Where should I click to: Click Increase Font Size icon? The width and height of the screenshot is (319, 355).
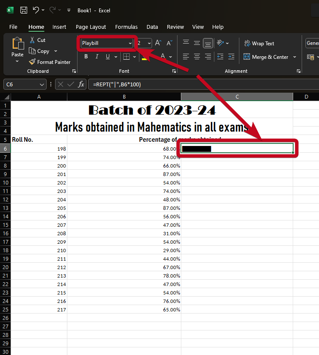[158, 43]
